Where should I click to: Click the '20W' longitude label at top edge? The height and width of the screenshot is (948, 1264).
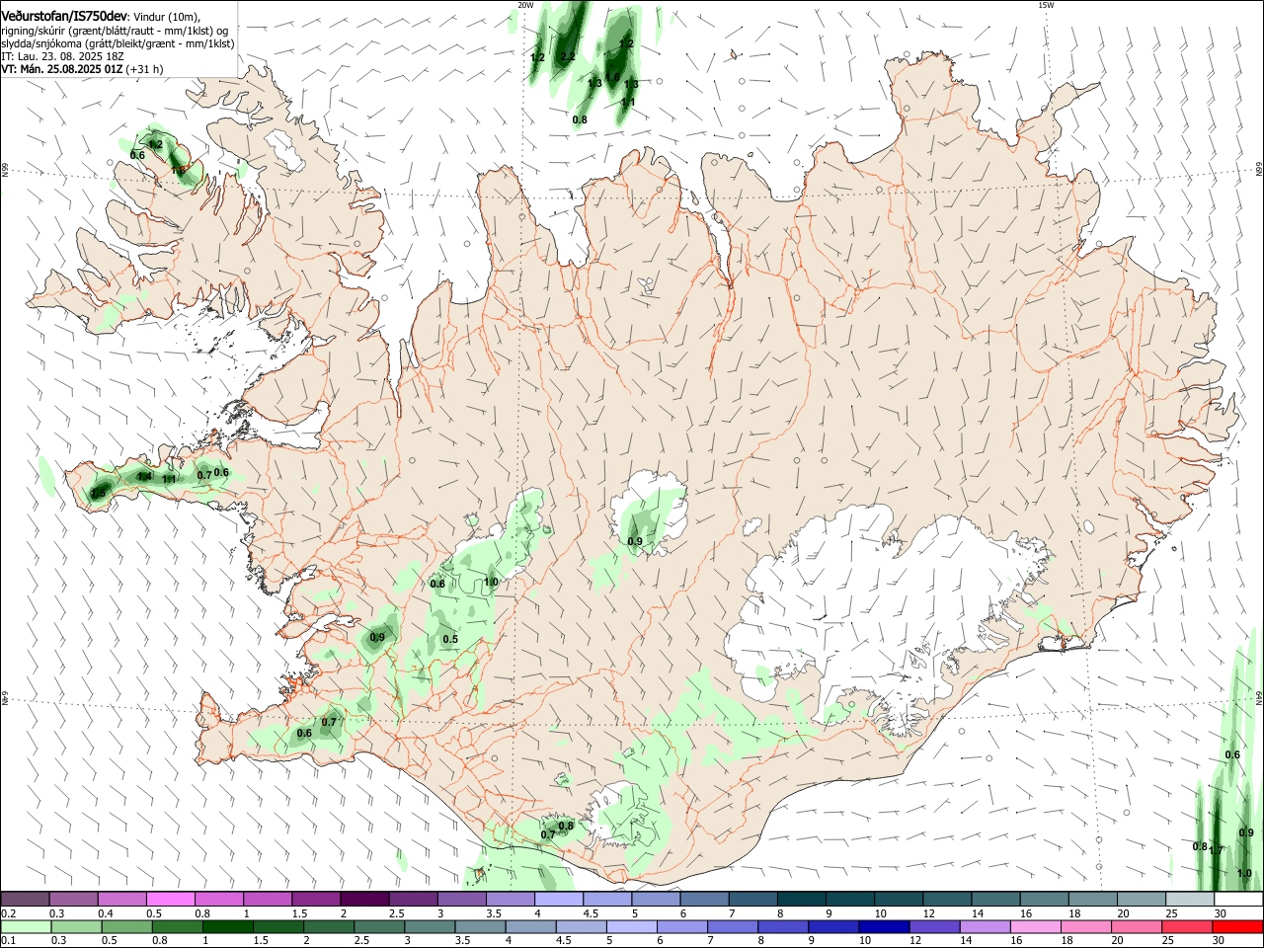tap(525, 5)
